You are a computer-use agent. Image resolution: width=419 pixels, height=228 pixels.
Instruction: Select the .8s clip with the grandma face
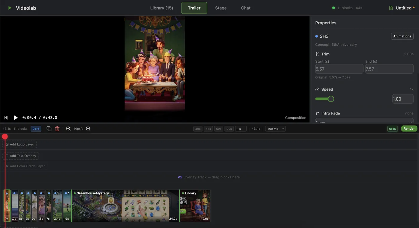pyautogui.click(x=42, y=206)
